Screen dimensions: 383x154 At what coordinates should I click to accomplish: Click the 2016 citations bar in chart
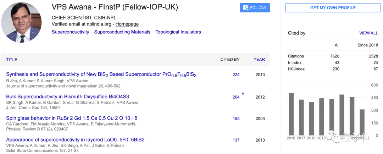(x=291, y=114)
